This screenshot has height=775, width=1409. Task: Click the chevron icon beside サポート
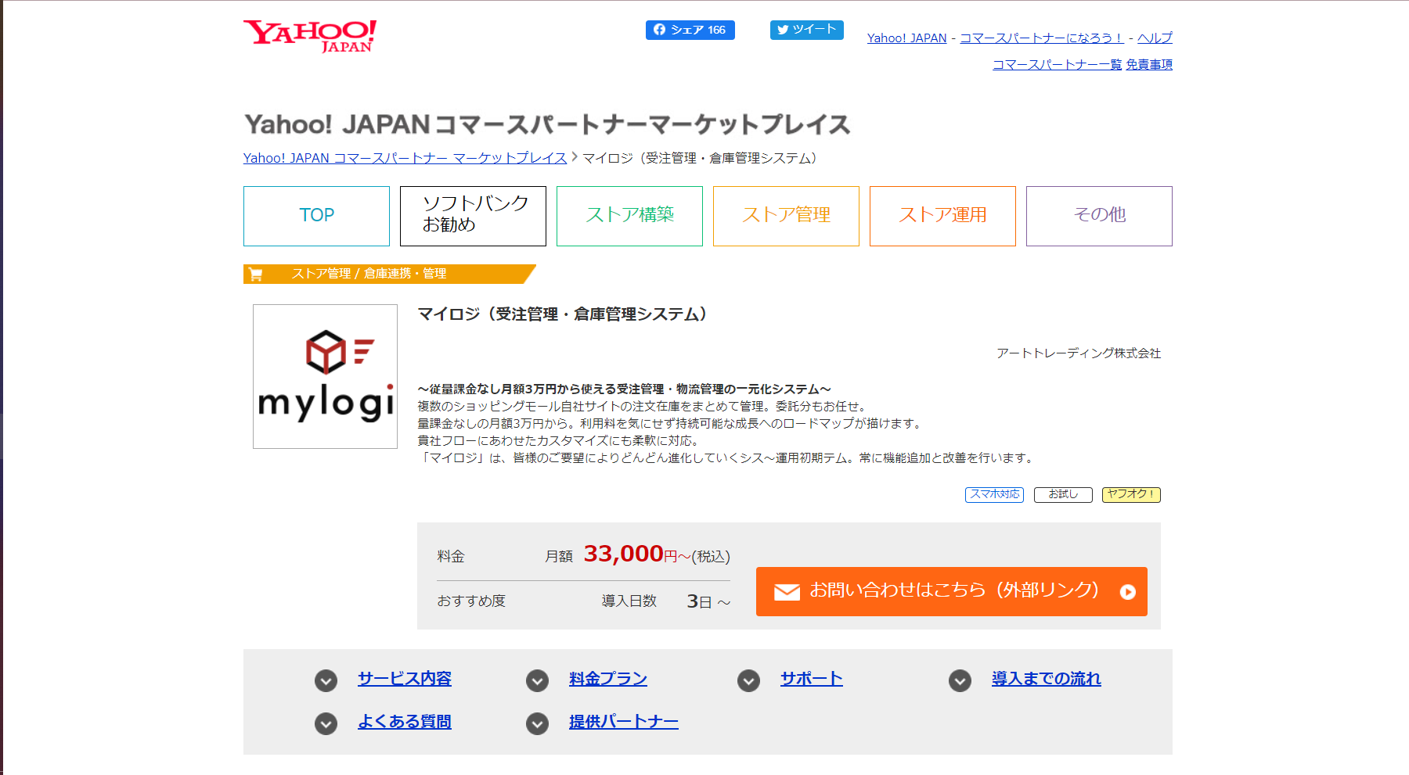tap(748, 680)
